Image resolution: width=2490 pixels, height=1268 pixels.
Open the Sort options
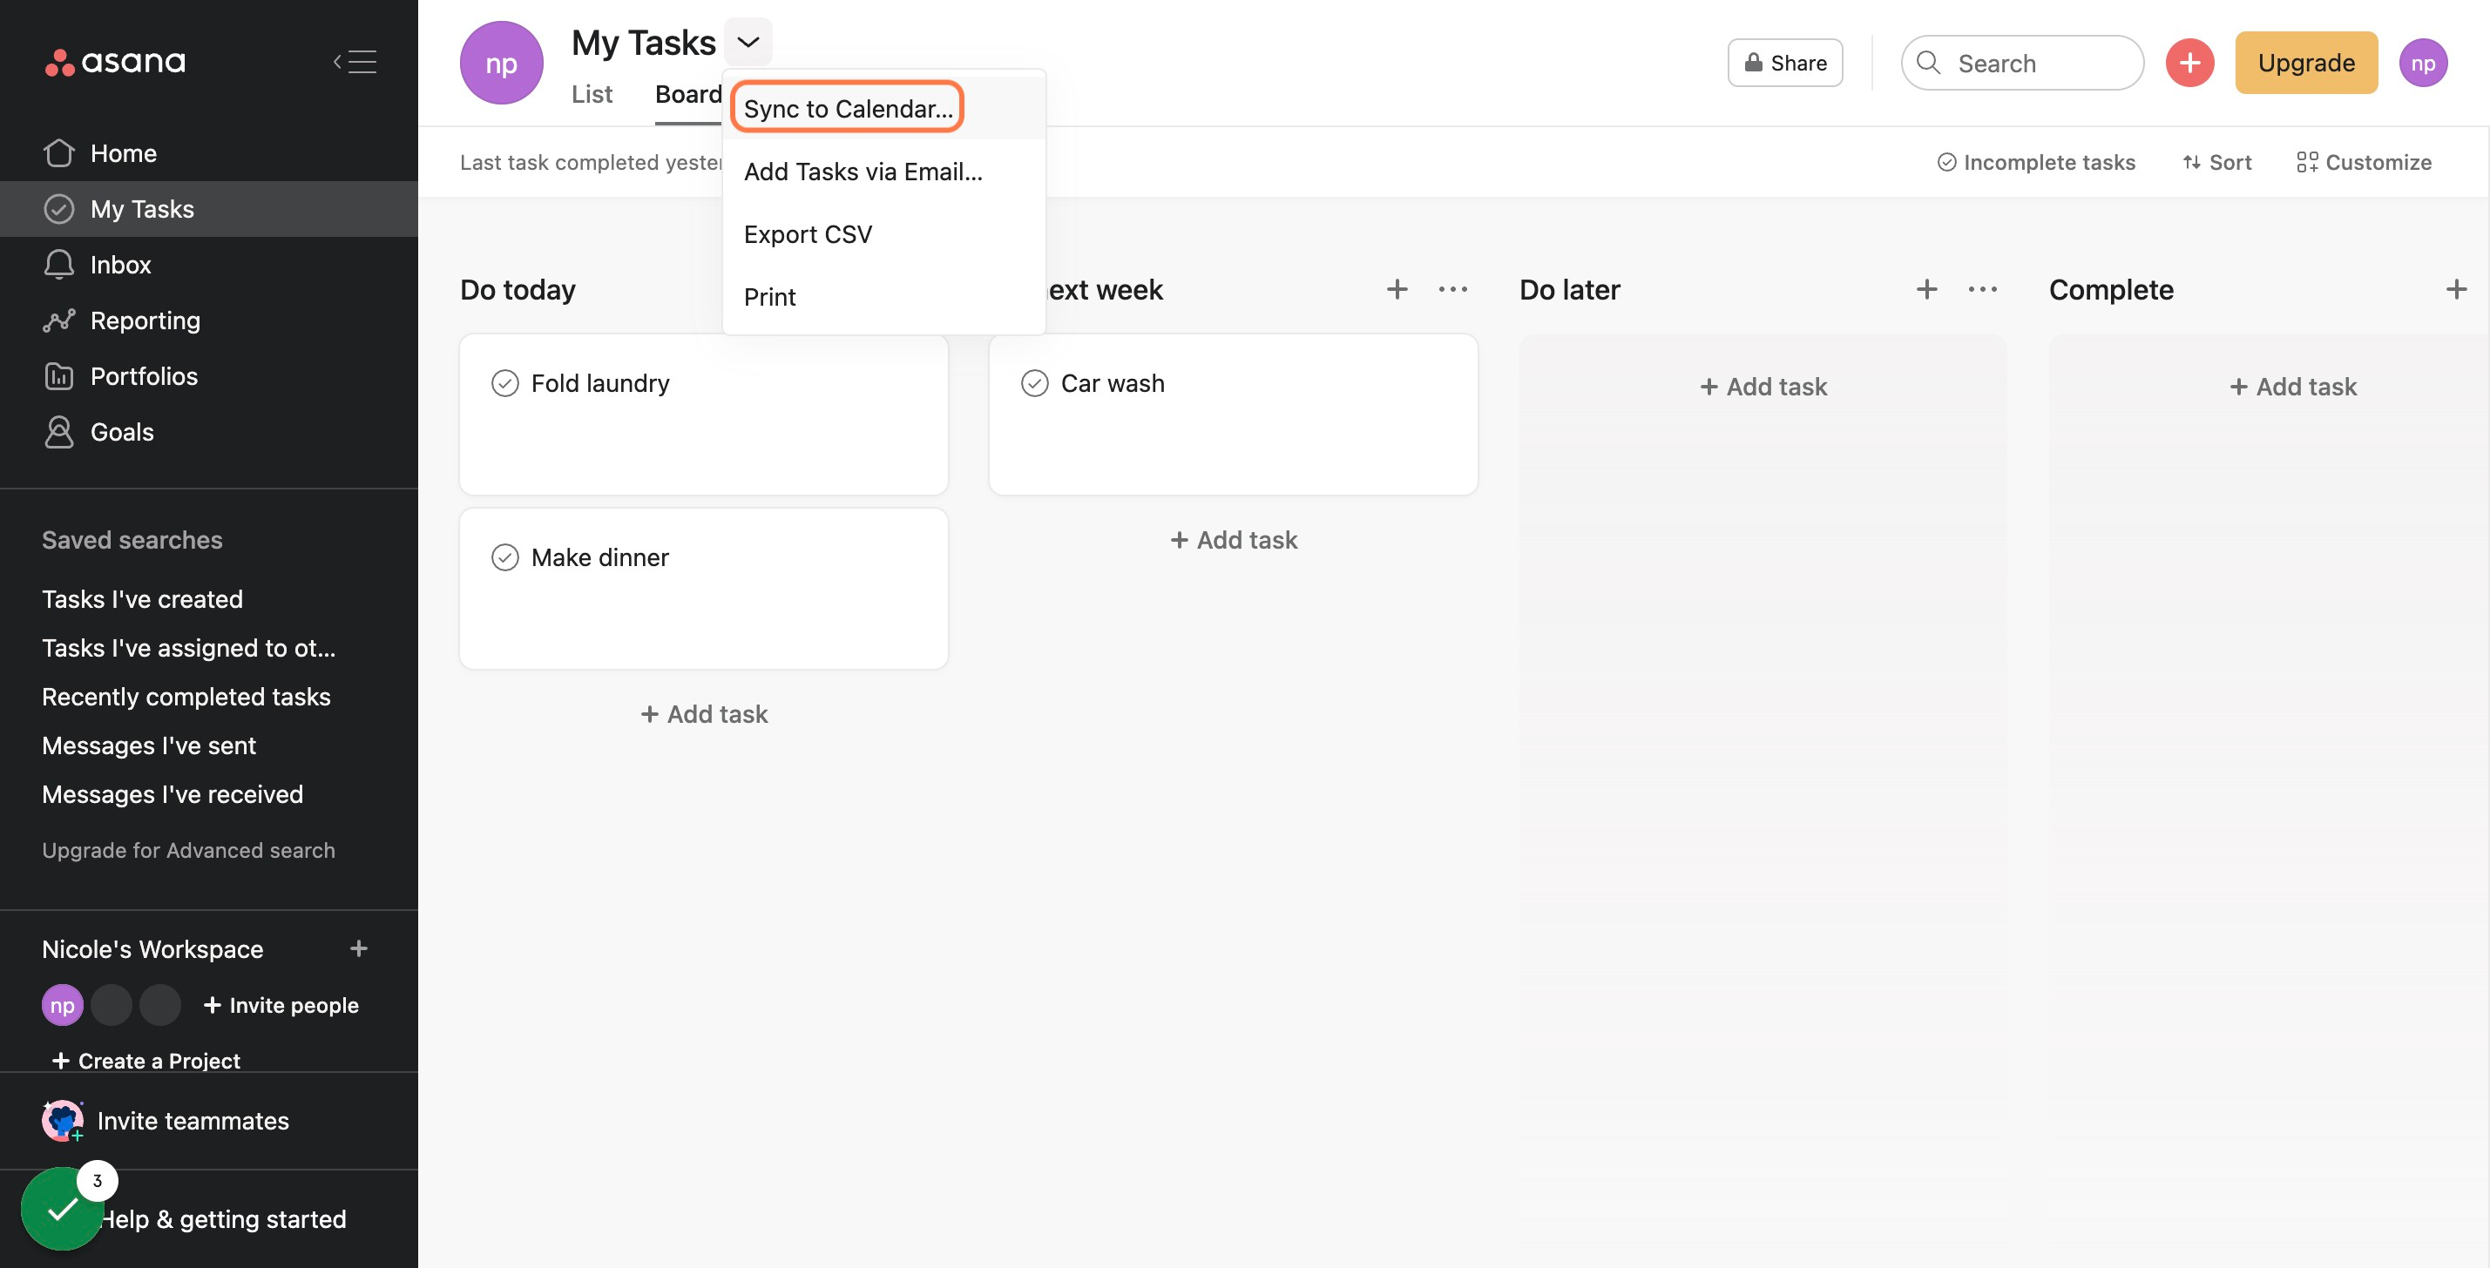click(2216, 162)
